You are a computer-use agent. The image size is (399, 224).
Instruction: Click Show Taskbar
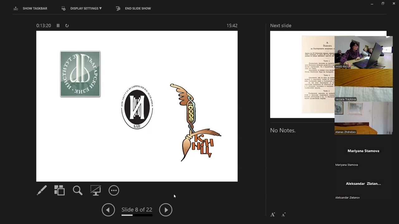[31, 8]
